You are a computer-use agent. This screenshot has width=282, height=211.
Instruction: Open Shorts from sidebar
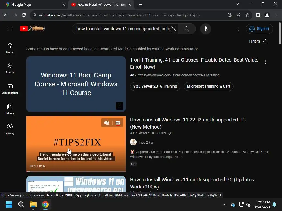click(x=10, y=68)
